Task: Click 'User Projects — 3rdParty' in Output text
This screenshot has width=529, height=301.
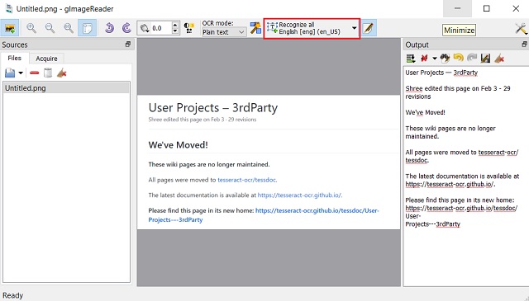Action: point(441,73)
